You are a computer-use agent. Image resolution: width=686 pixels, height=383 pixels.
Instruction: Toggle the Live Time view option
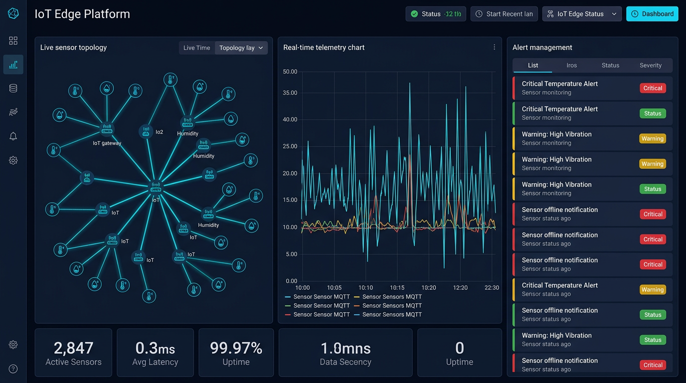pyautogui.click(x=197, y=48)
